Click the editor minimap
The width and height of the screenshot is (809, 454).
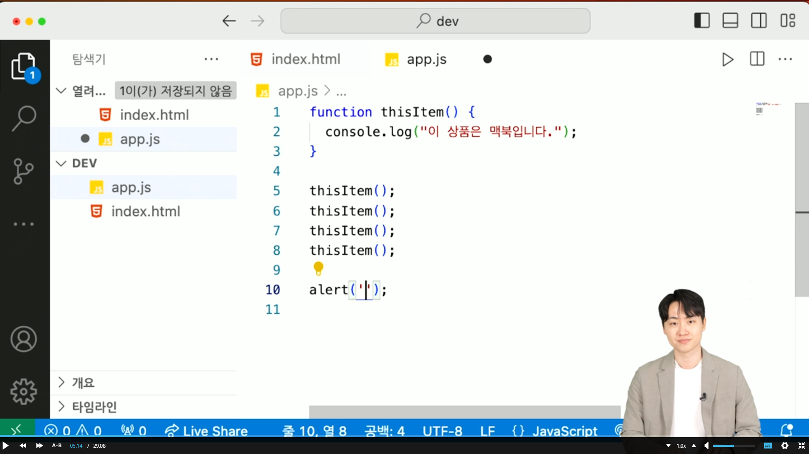768,108
